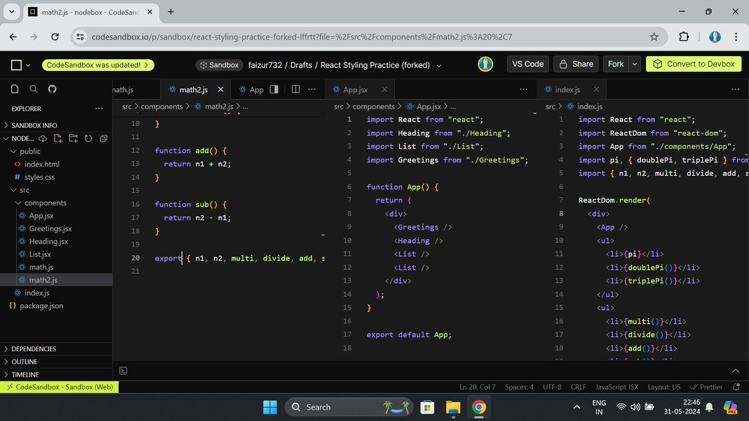The width and height of the screenshot is (749, 421).
Task: Click the Convert to Devbox button
Action: [x=693, y=64]
